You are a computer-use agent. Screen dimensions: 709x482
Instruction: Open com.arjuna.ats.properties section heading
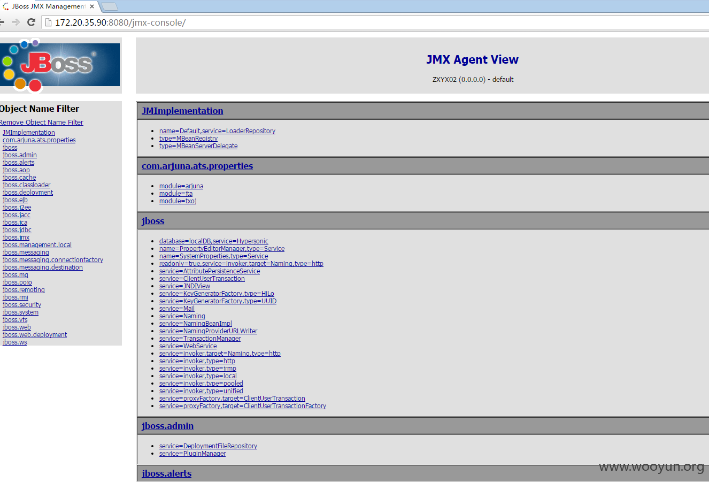197,166
